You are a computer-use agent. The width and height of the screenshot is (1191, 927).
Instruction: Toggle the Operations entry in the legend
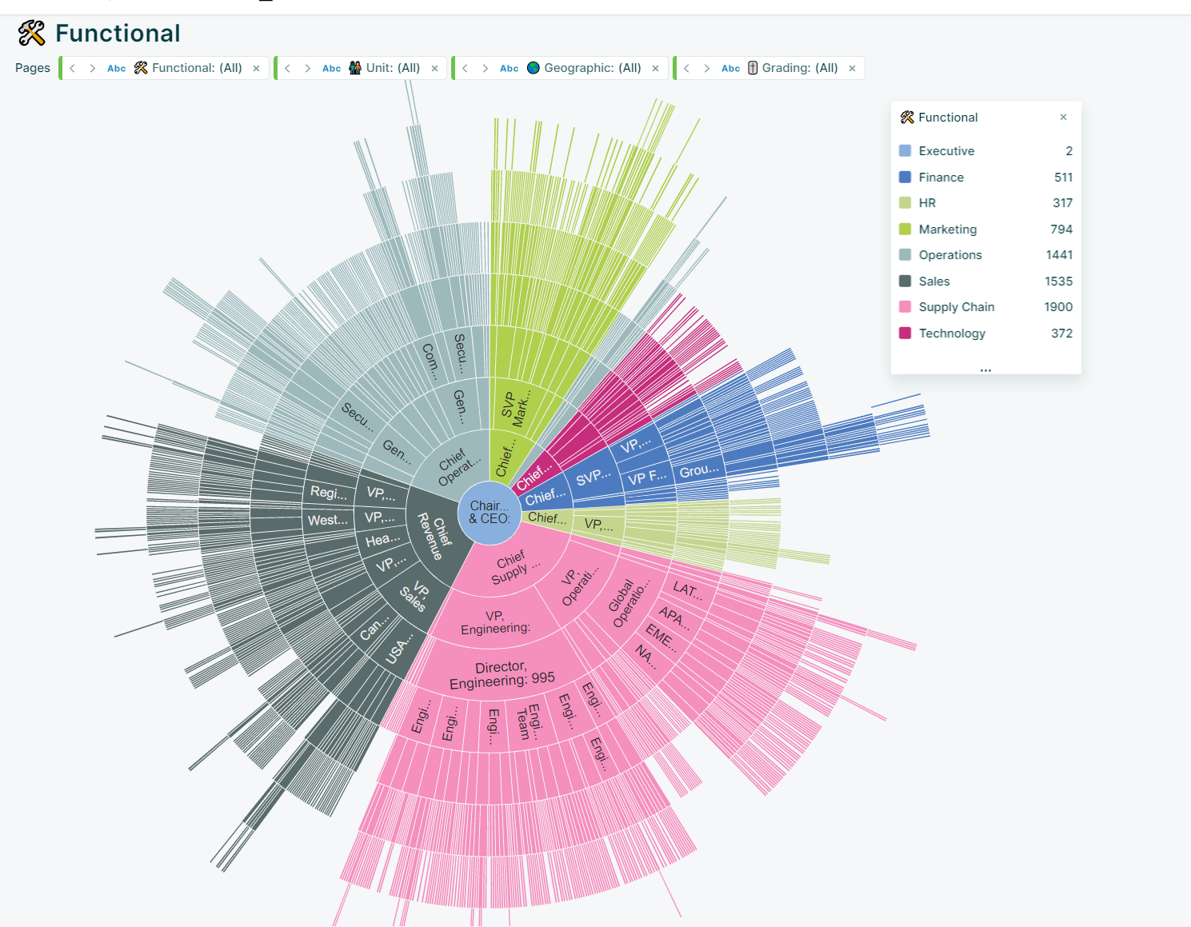click(x=951, y=254)
